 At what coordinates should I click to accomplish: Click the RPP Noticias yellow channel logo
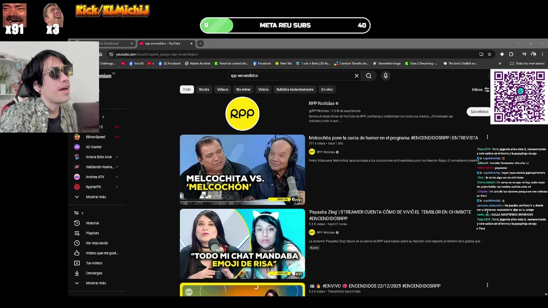coord(242,113)
